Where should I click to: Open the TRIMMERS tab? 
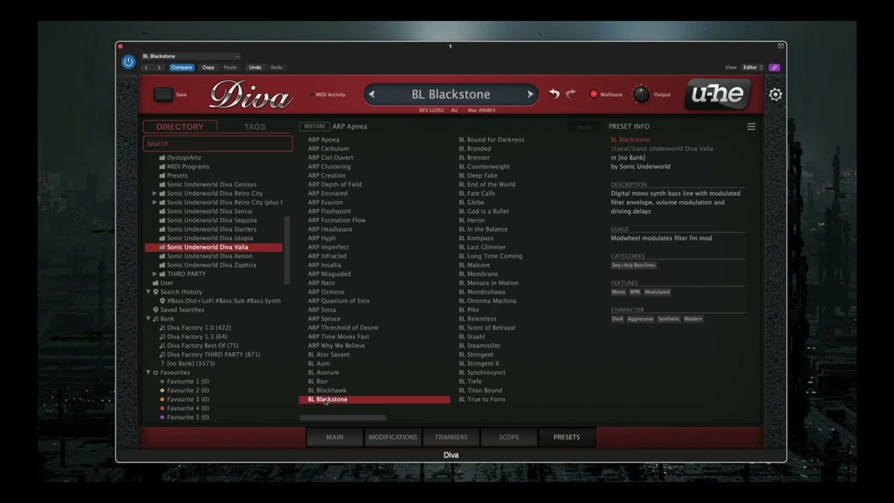point(451,437)
